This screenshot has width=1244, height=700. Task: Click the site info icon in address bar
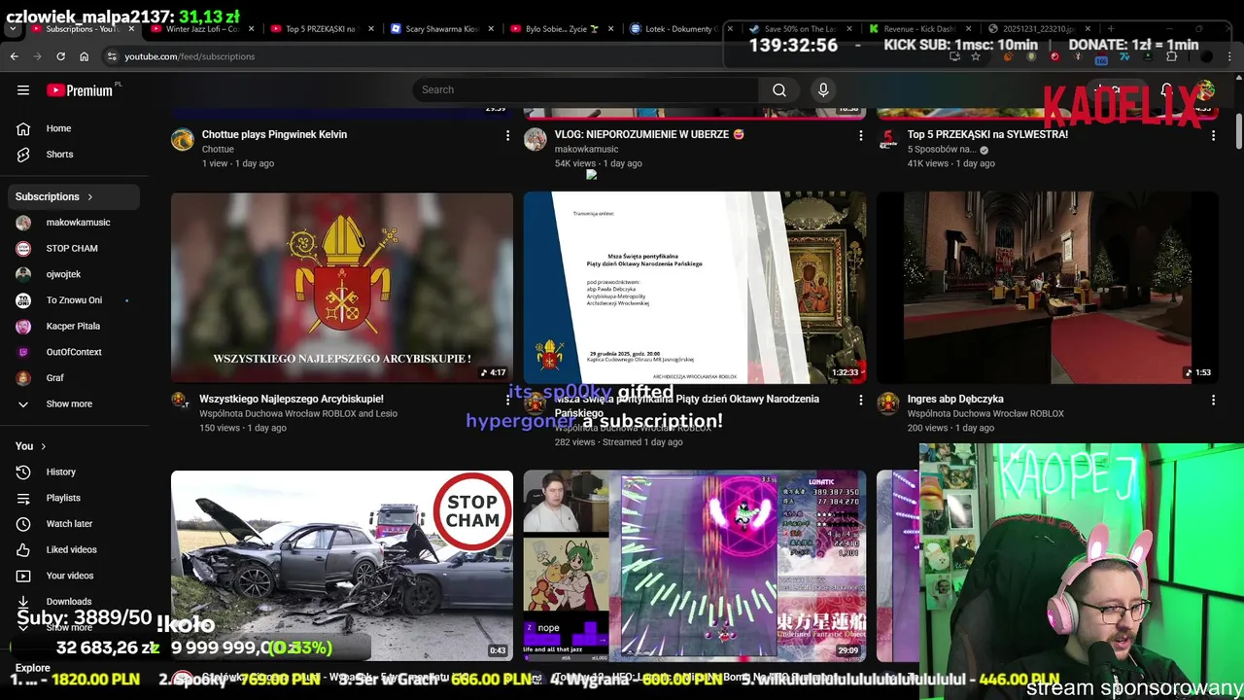pos(112,56)
